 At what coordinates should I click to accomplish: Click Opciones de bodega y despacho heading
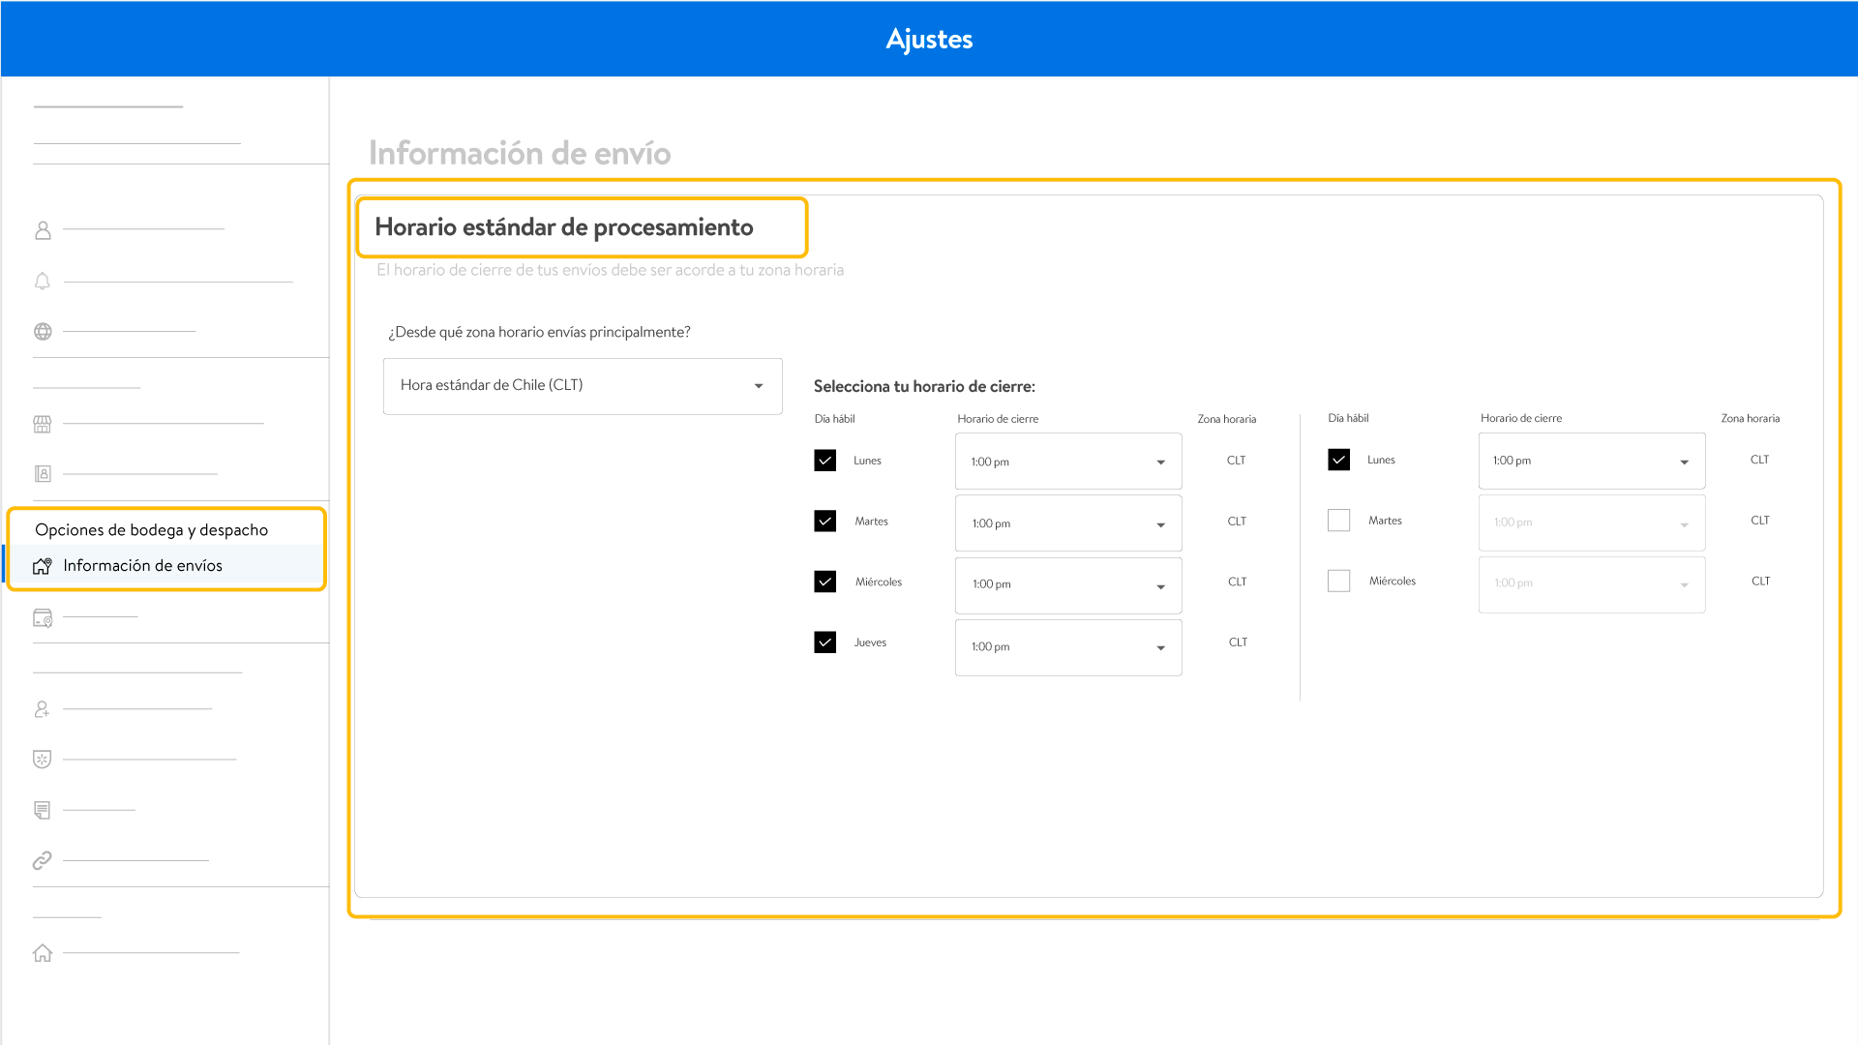[152, 530]
